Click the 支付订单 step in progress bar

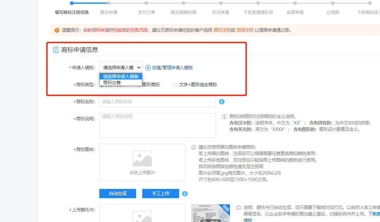(146, 12)
